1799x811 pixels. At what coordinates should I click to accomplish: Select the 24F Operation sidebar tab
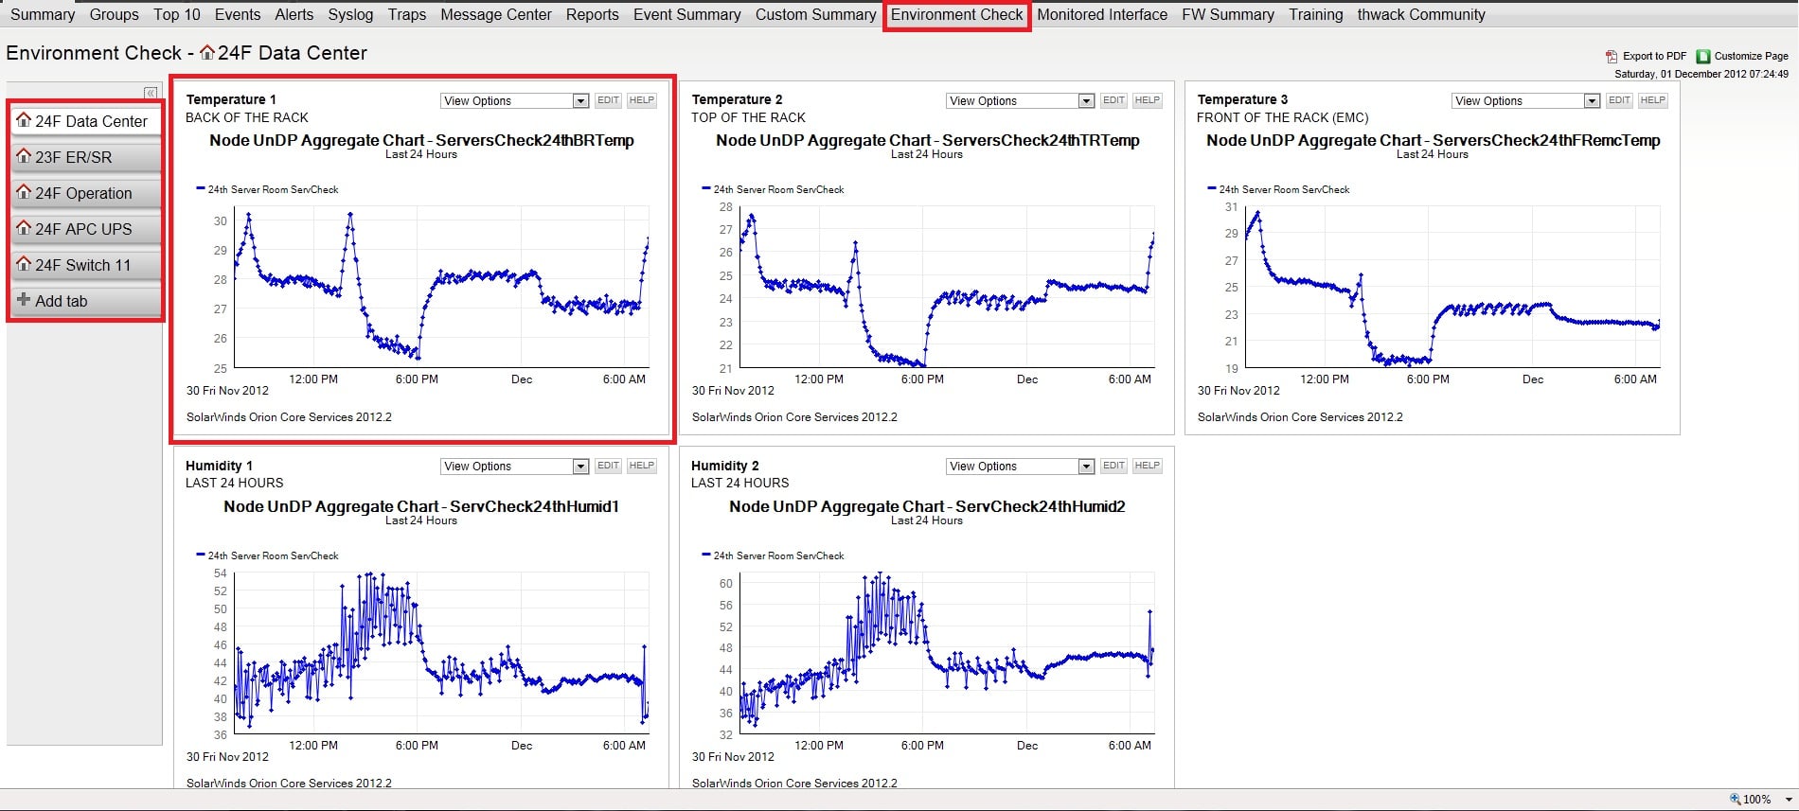coord(85,193)
